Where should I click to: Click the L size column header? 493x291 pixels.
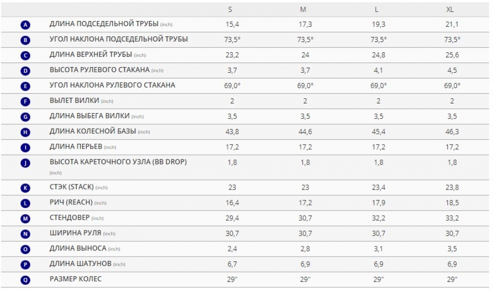(376, 10)
